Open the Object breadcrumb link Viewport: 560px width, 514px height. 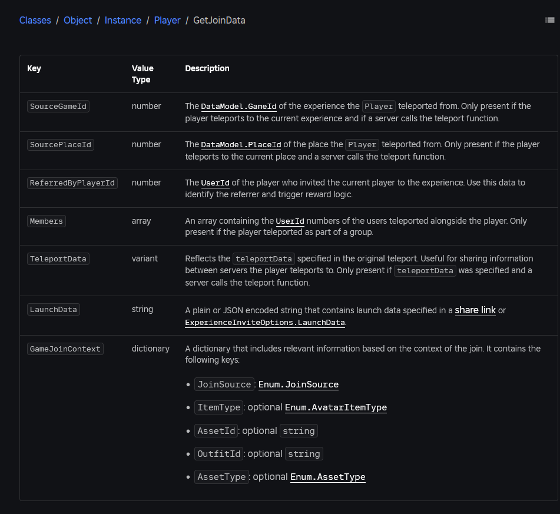pyautogui.click(x=78, y=20)
